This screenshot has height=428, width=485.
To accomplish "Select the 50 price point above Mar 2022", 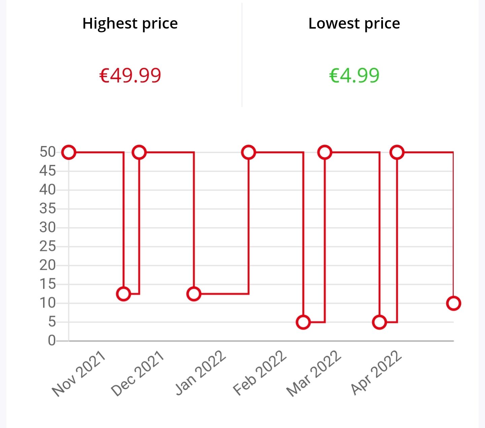I will (x=325, y=152).
